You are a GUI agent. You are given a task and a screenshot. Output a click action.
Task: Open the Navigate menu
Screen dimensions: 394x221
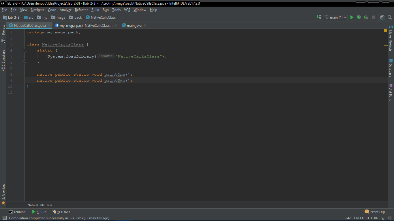point(38,10)
